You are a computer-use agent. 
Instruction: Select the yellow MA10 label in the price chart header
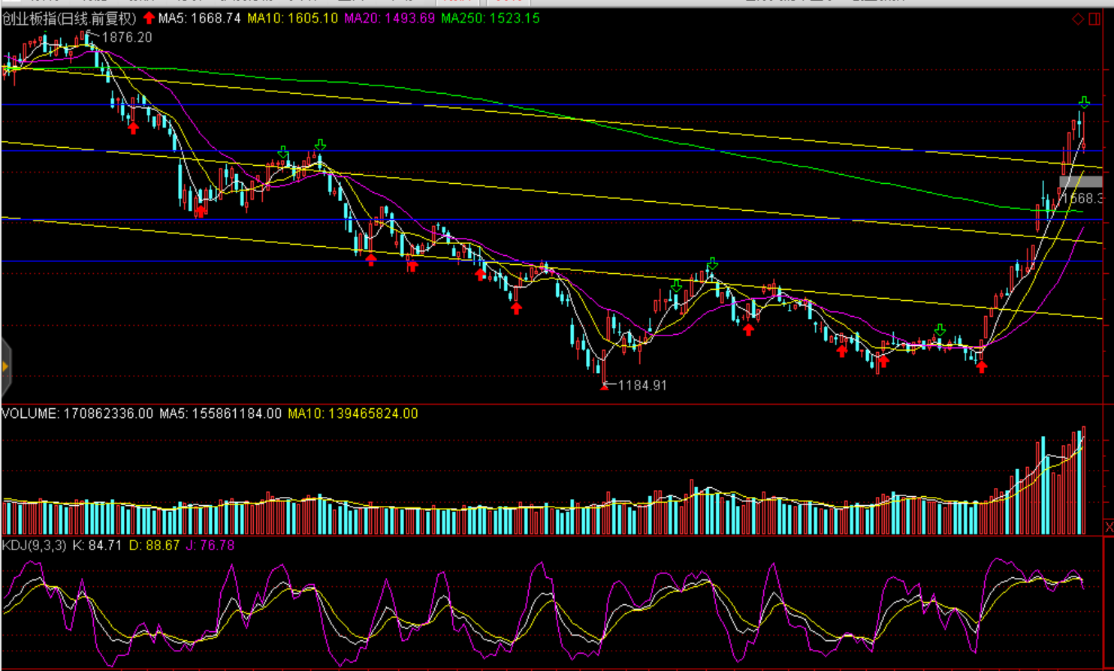(x=292, y=18)
